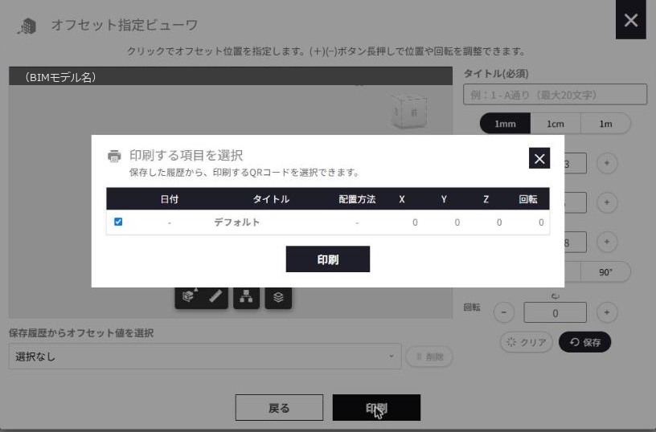Viewport: 656px width, 432px height.
Task: Click the 3D box section tool icon
Action: click(188, 296)
